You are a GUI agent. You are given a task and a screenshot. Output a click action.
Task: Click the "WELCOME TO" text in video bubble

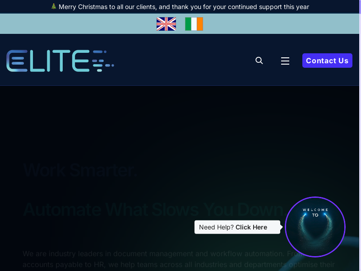pyautogui.click(x=315, y=212)
